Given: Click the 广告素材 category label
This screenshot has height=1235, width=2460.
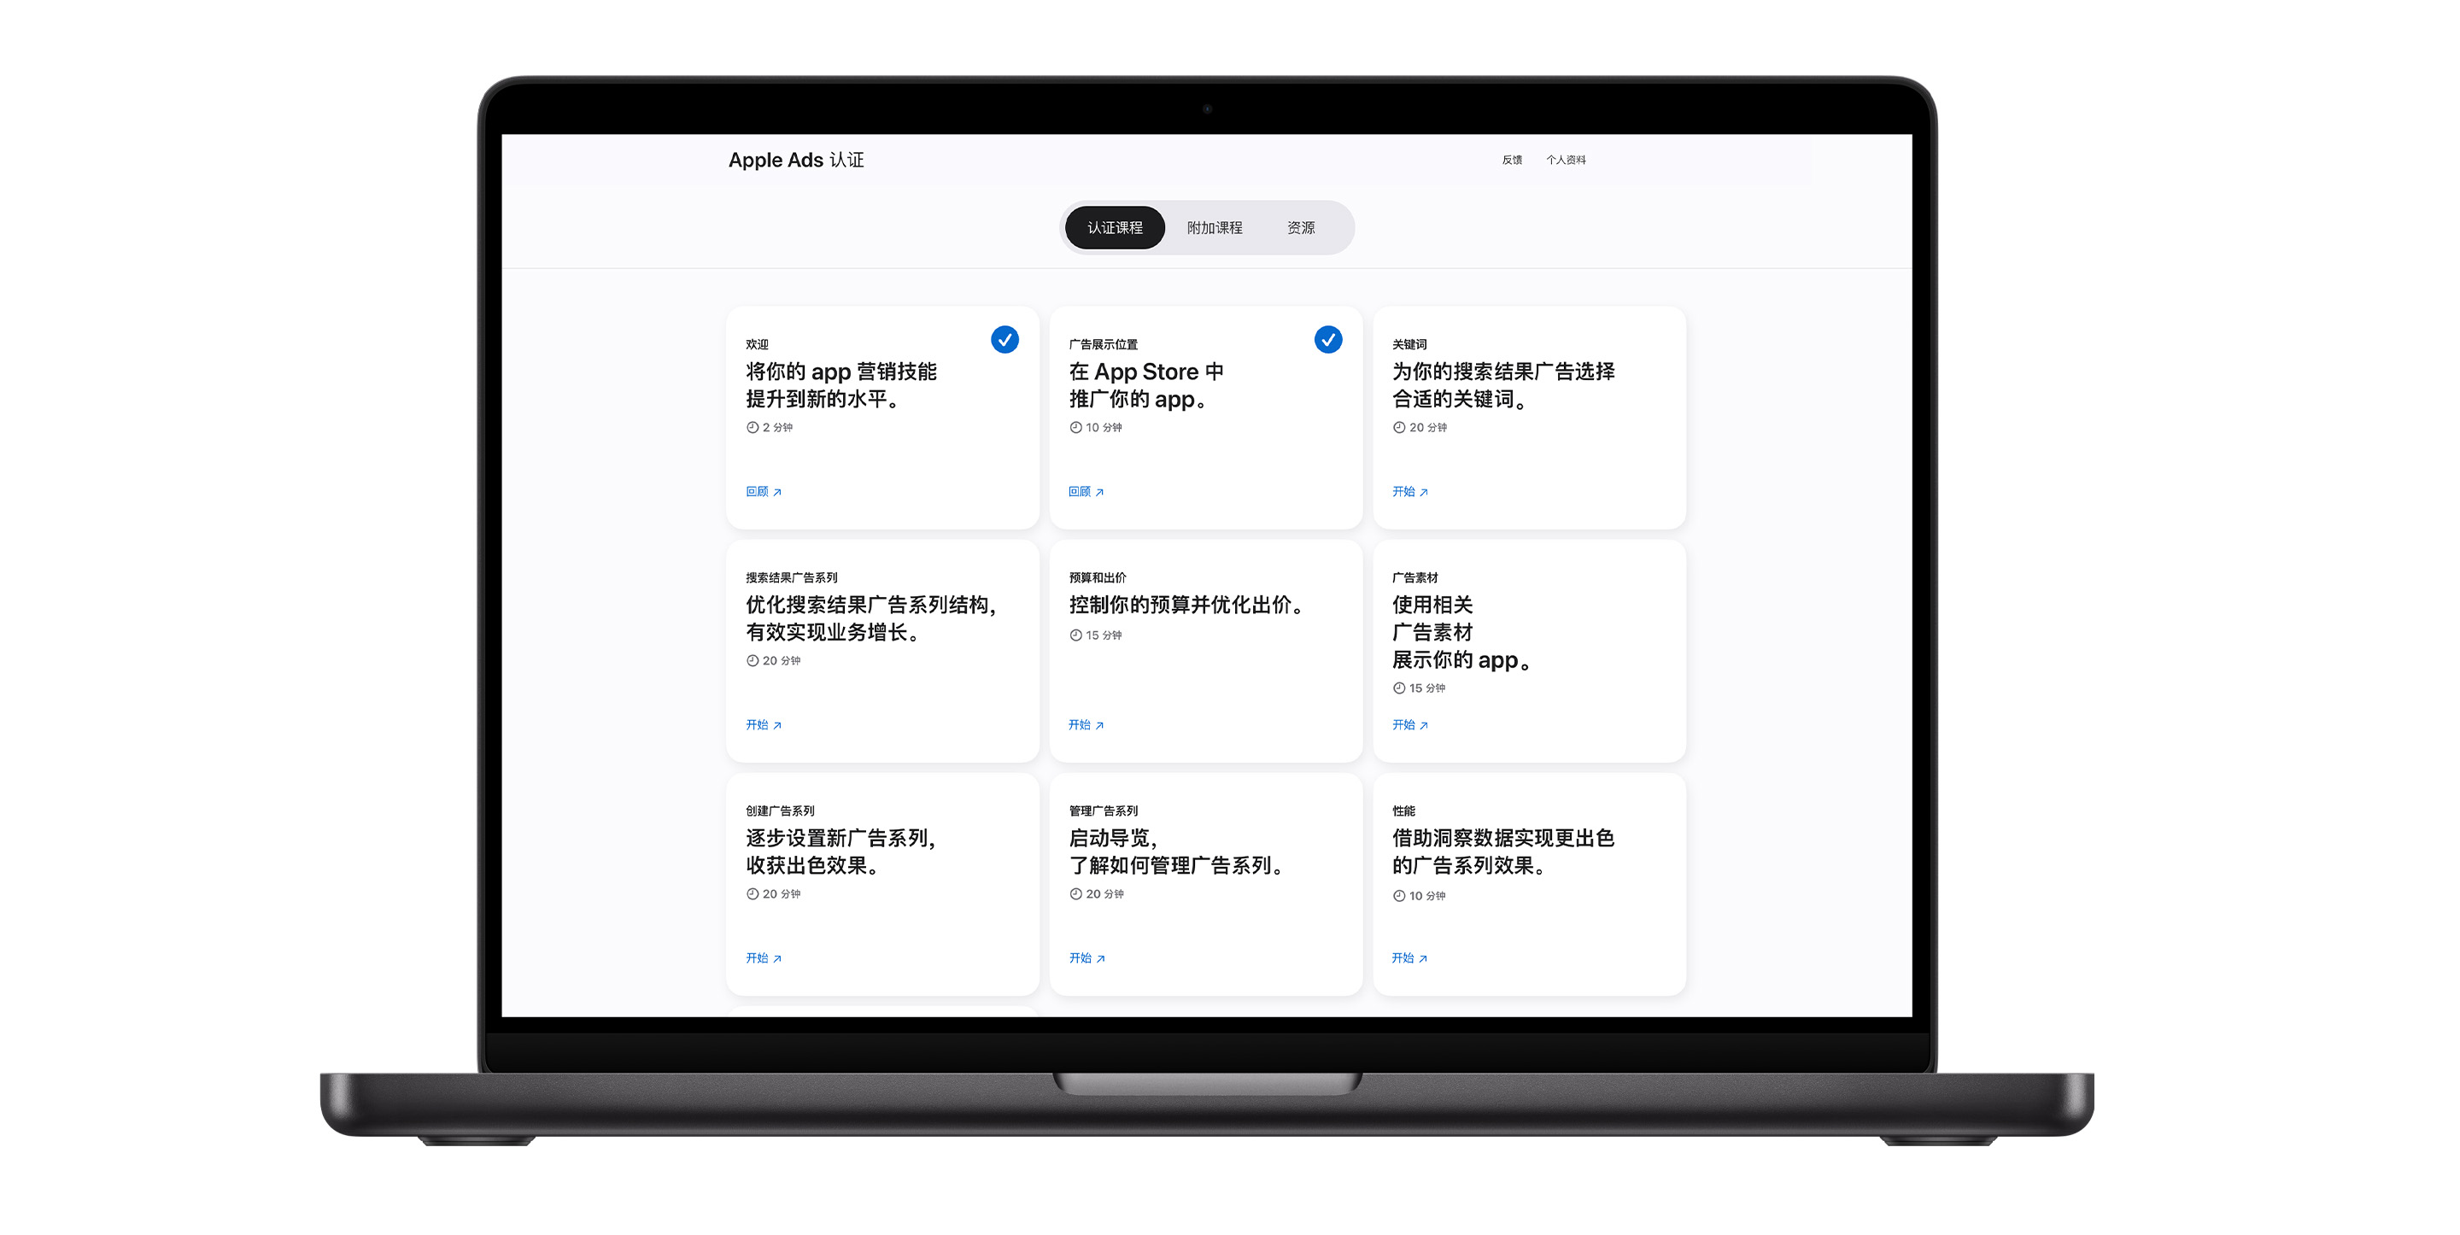Looking at the screenshot, I should tap(1414, 577).
